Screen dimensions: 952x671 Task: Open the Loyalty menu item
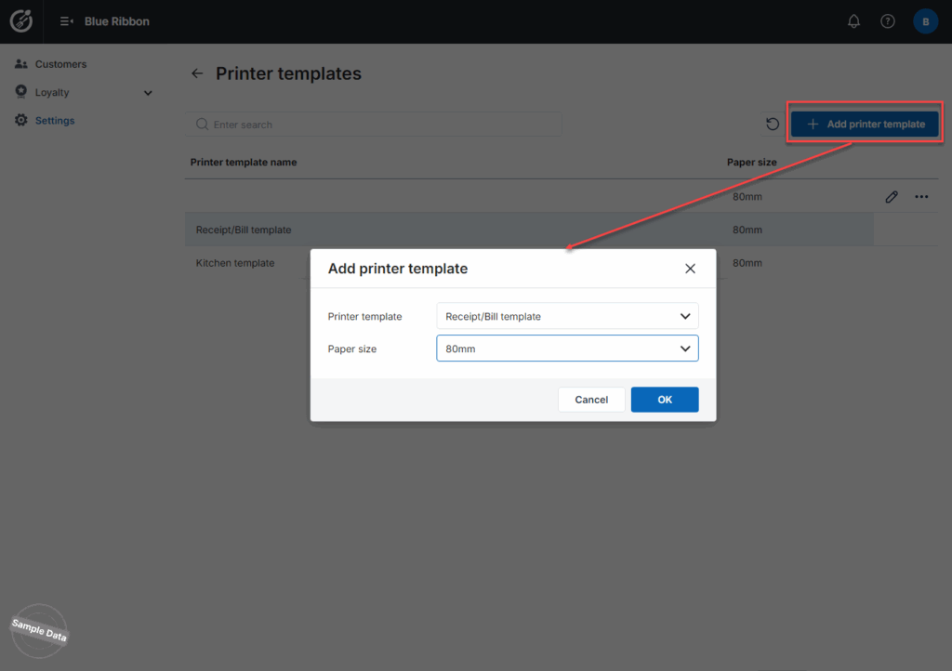click(x=52, y=92)
